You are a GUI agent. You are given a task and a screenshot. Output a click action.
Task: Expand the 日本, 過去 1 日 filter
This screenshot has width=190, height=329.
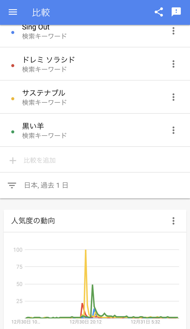pyautogui.click(x=46, y=185)
